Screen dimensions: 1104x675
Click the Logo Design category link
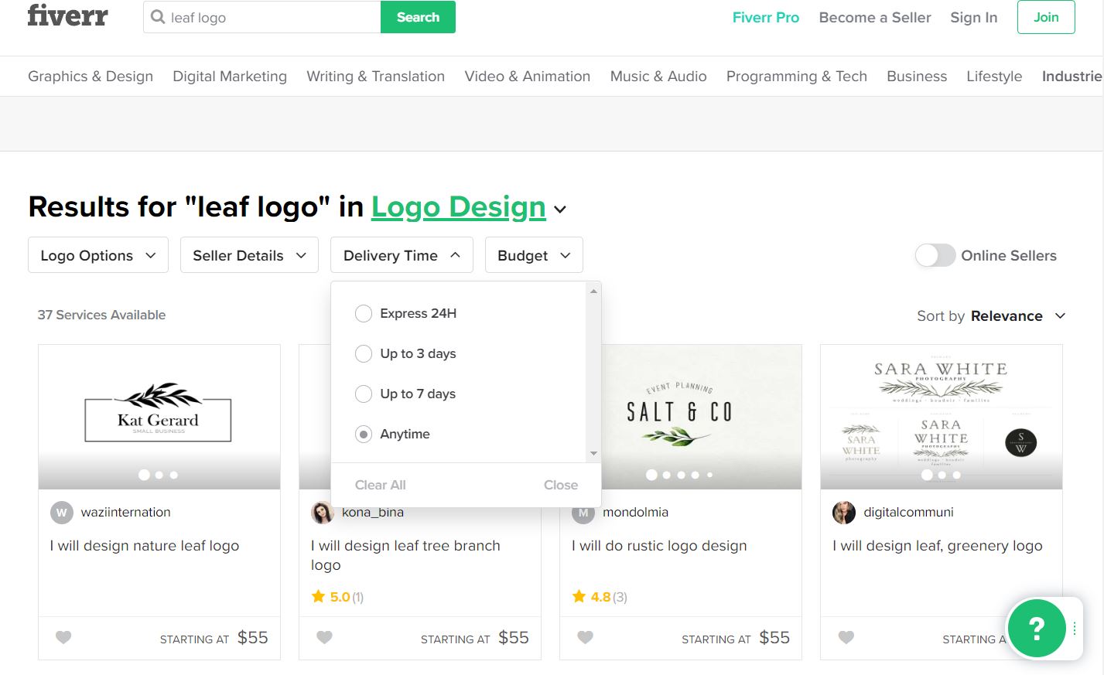pos(458,206)
